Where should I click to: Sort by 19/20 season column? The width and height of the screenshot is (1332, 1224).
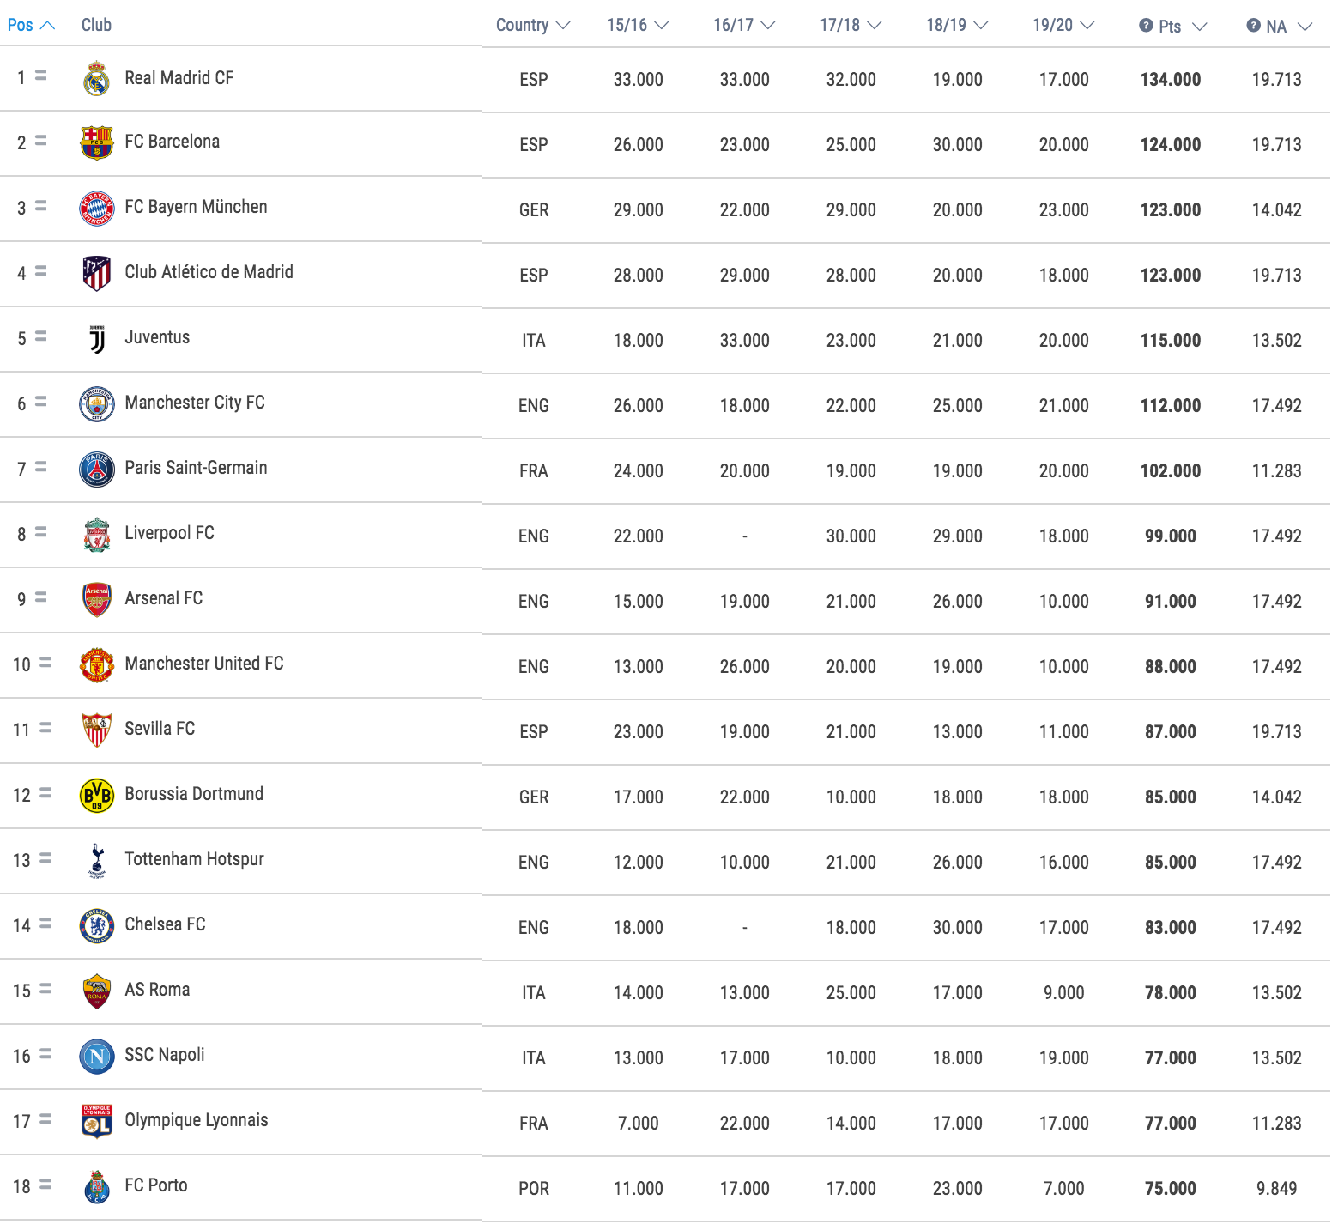1063,26
